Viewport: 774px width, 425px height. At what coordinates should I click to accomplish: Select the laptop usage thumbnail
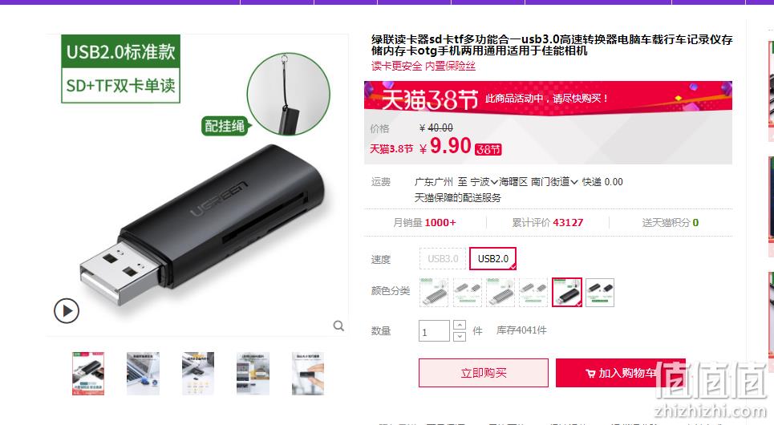[x=143, y=374]
